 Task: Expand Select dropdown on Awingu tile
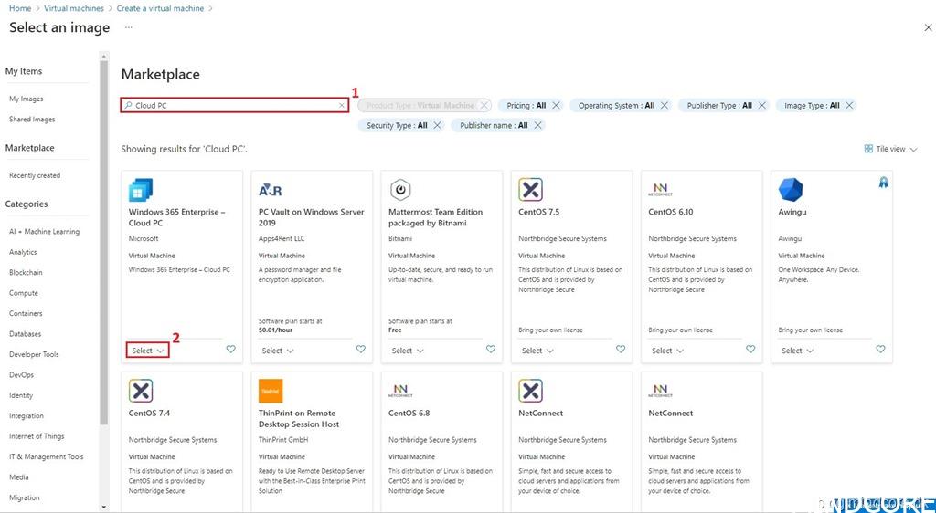(797, 351)
